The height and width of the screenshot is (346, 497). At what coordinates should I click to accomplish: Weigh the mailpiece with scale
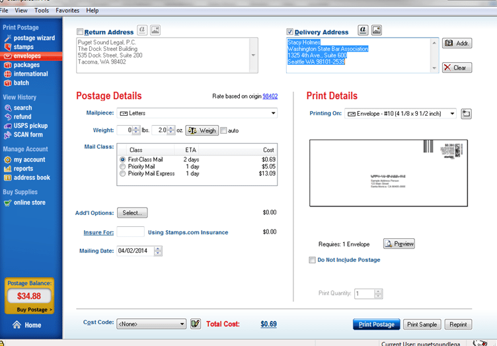point(202,130)
